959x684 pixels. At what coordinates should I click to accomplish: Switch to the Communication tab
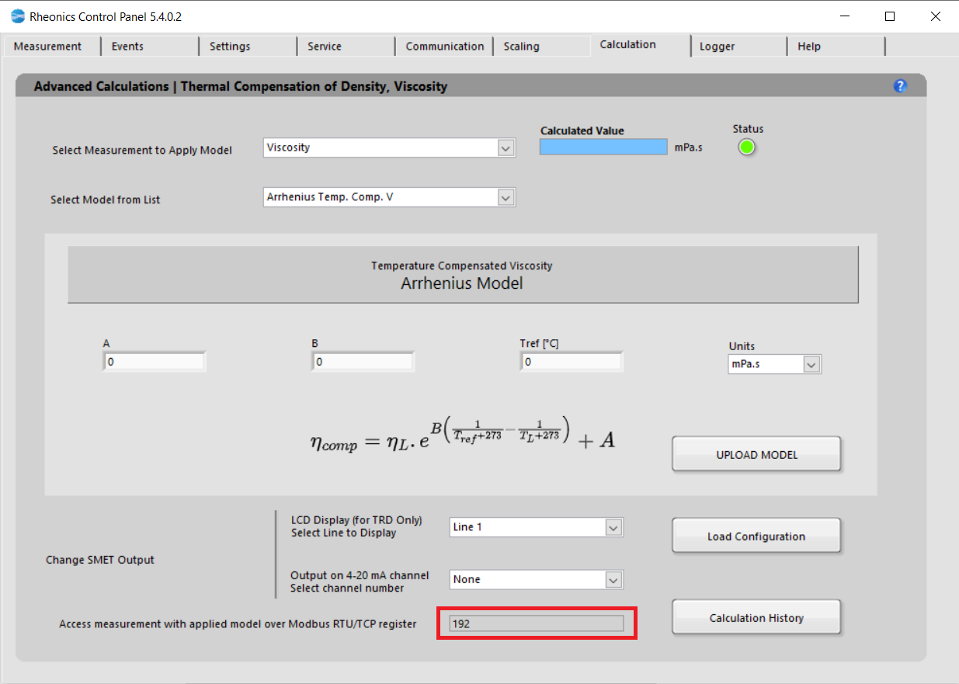point(444,47)
